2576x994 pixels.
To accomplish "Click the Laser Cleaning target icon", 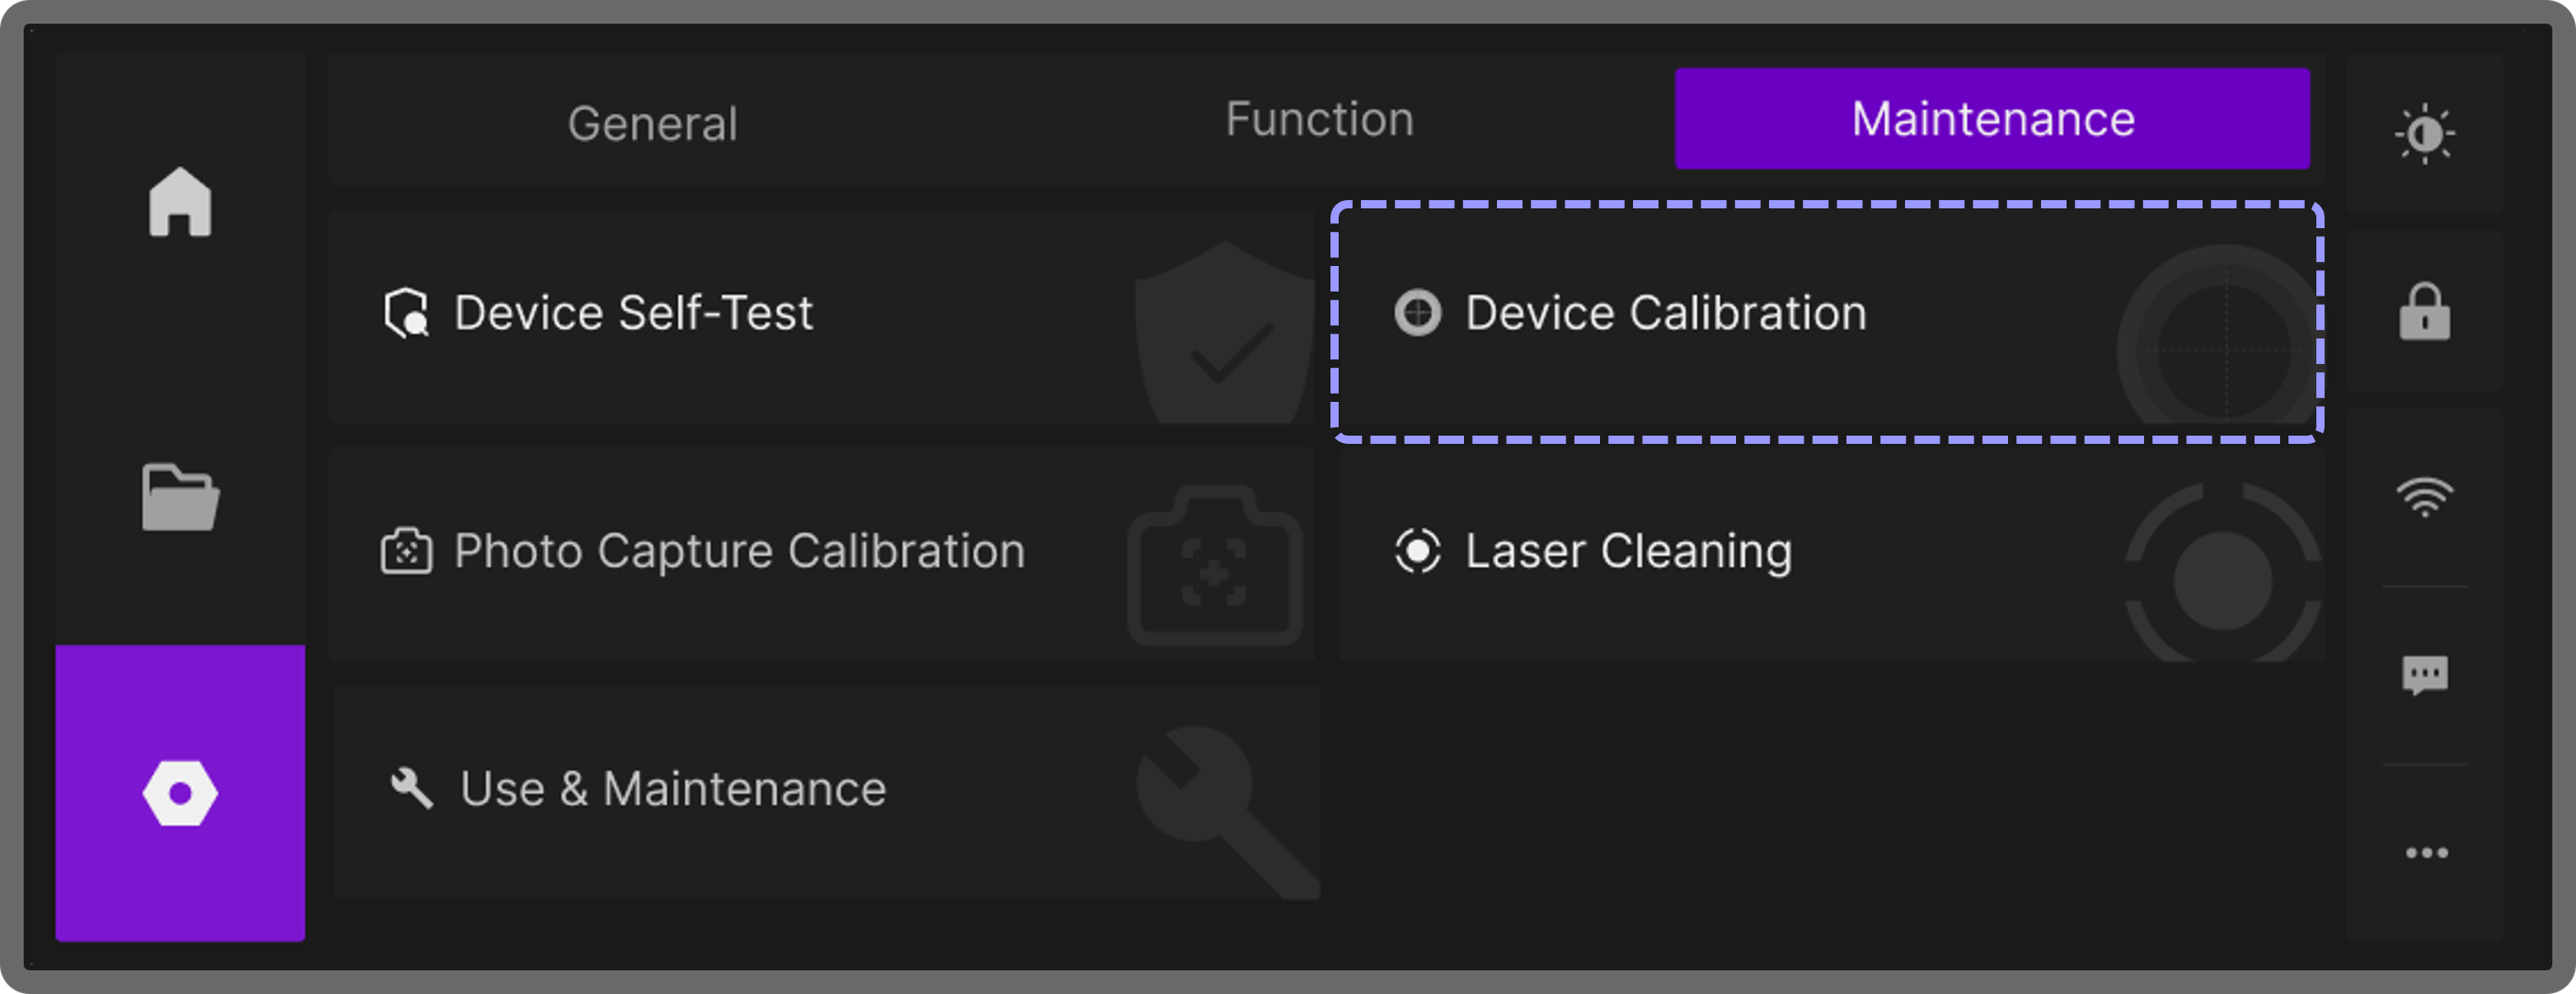I will click(1418, 552).
